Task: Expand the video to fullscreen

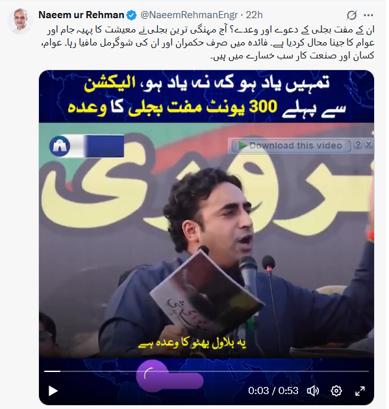Action: (360, 391)
